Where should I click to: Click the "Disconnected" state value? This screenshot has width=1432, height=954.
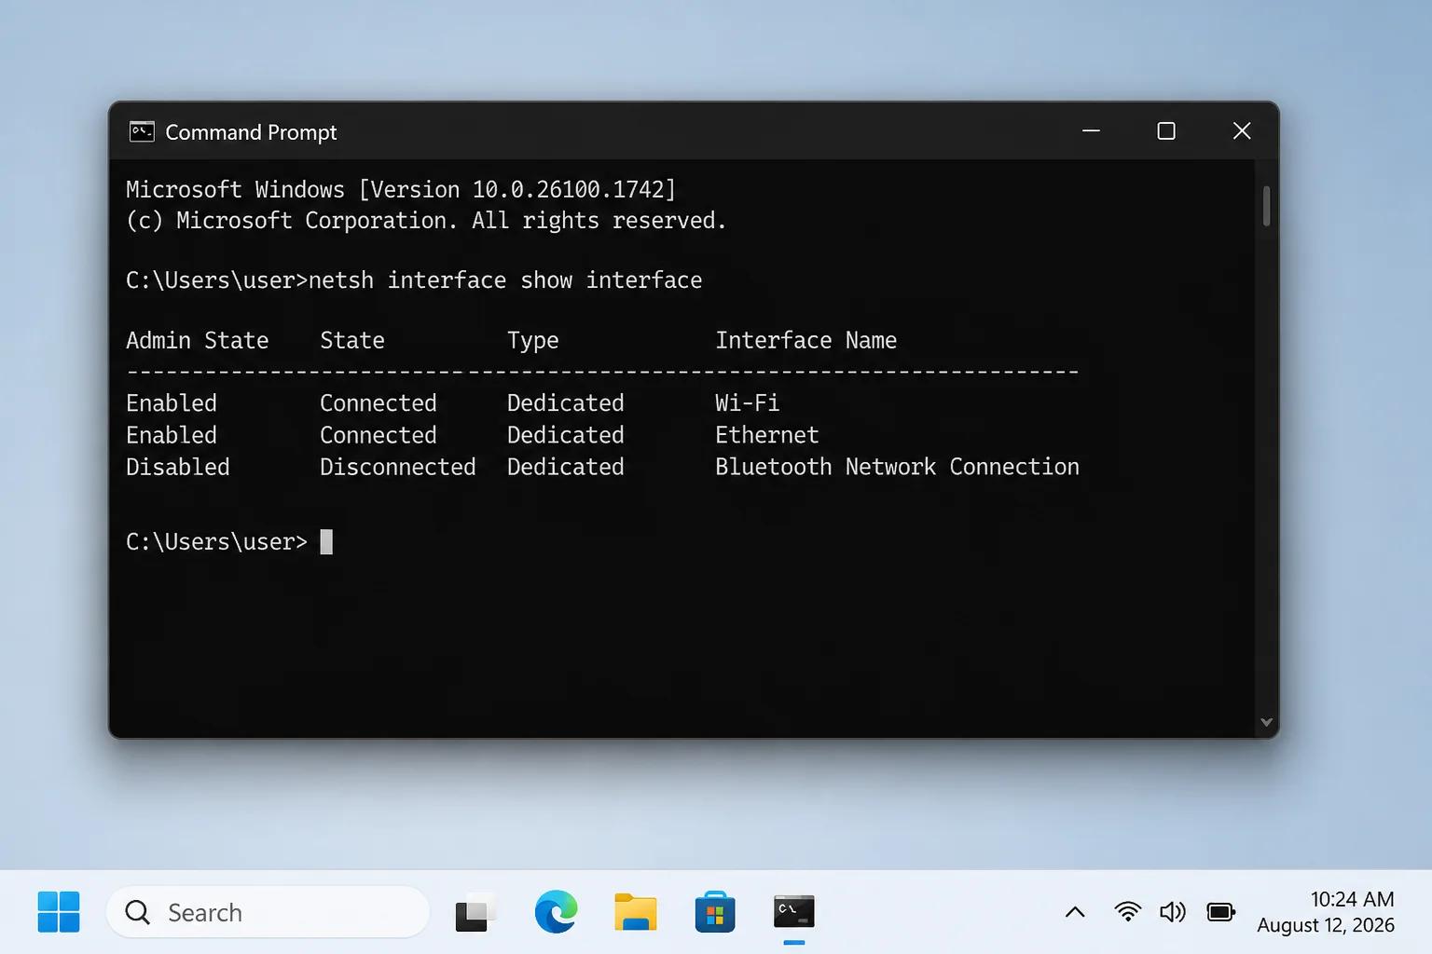pyautogui.click(x=398, y=467)
